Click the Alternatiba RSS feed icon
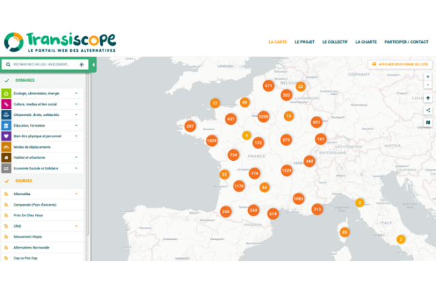 pos(6,194)
